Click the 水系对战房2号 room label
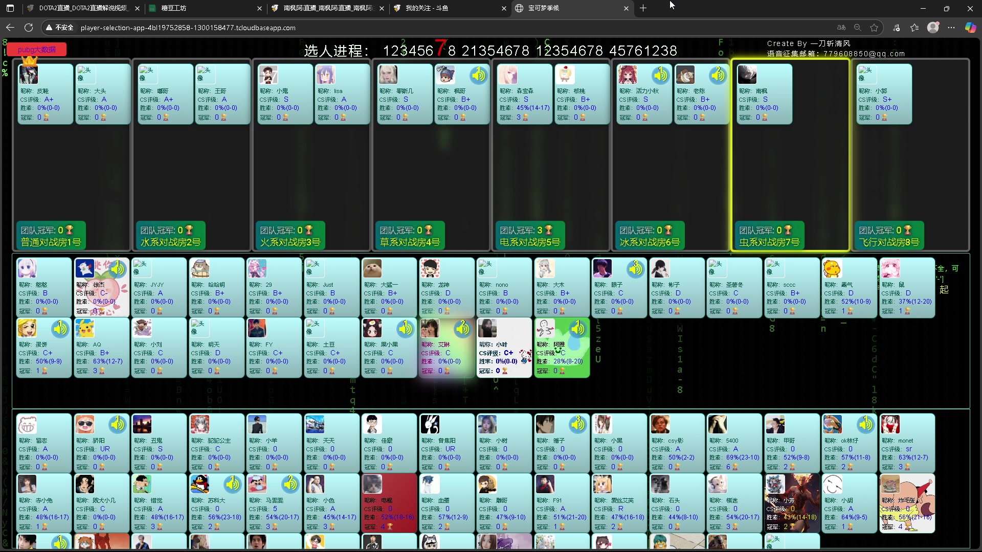The height and width of the screenshot is (552, 982). point(170,242)
